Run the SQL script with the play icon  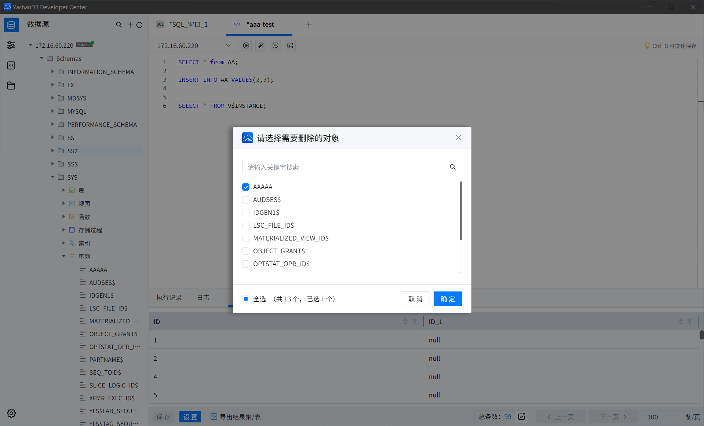tap(246, 45)
